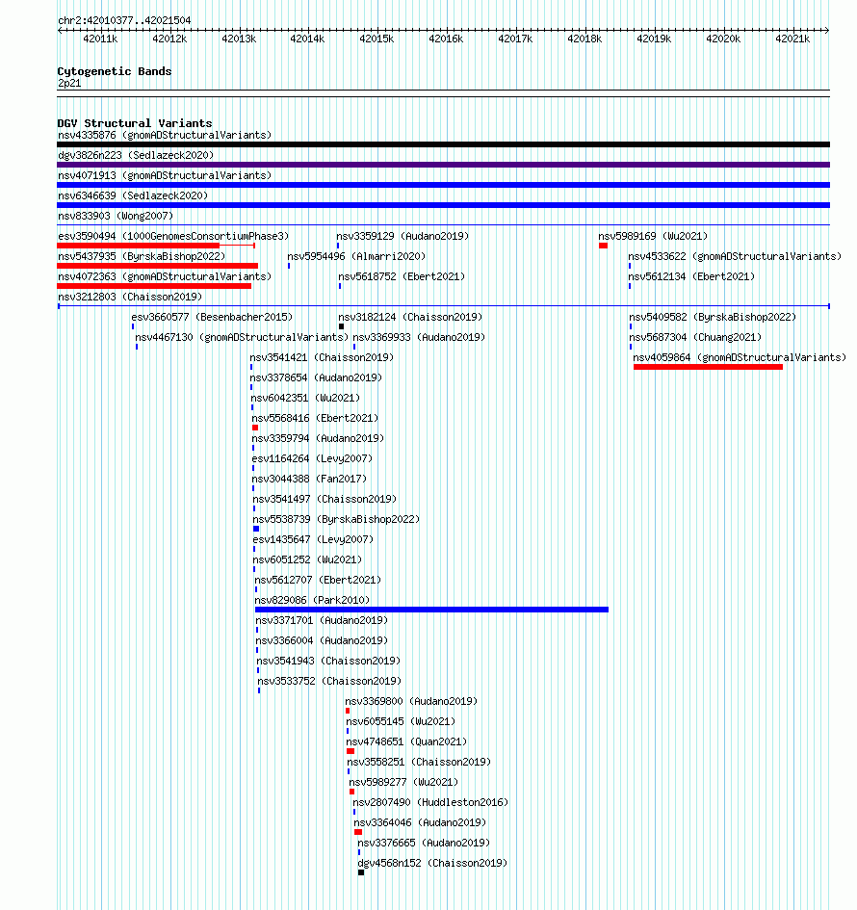This screenshot has width=857, height=910.
Task: Click the nsv4059864 red variant bar
Action: click(708, 367)
